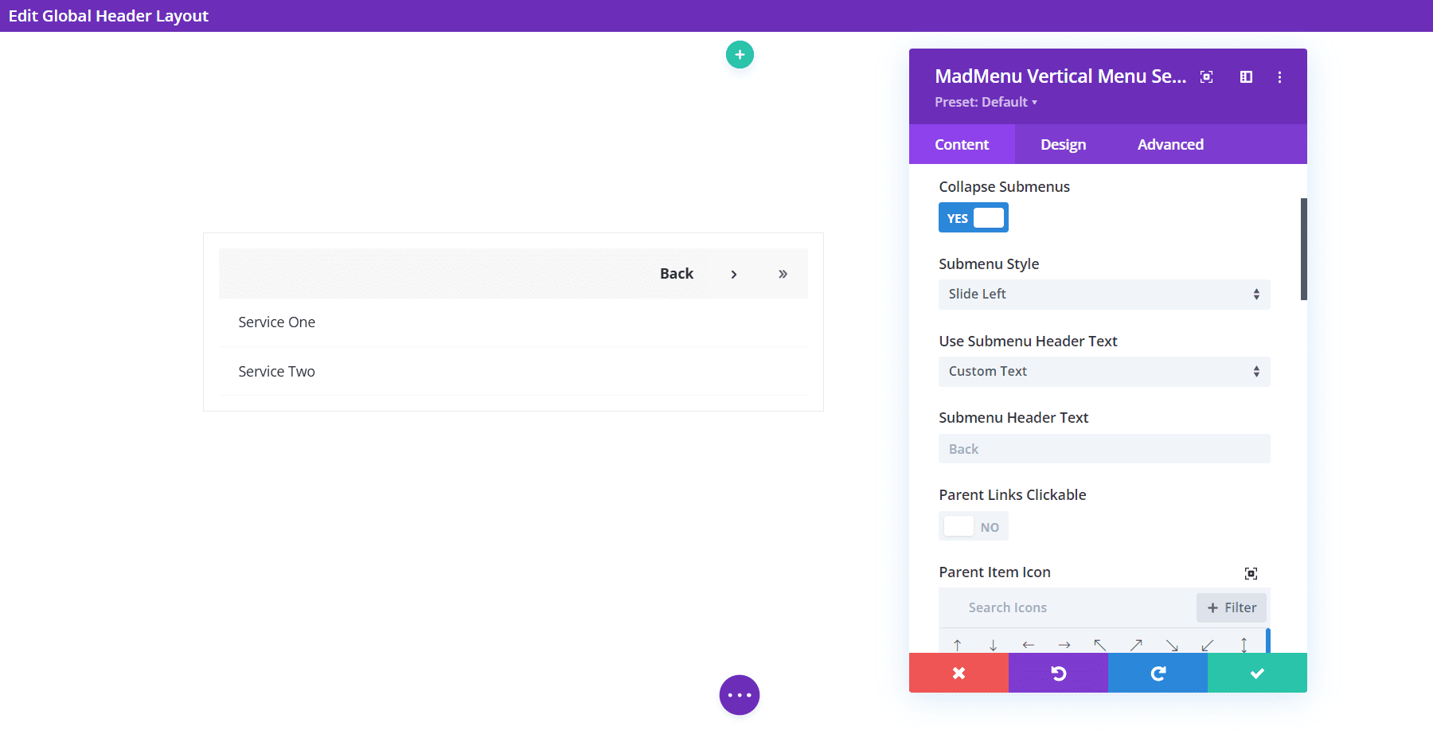Discard changes with the red X button

pos(959,673)
